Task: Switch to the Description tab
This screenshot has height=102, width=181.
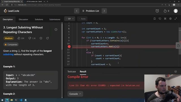Action: coord(8,20)
